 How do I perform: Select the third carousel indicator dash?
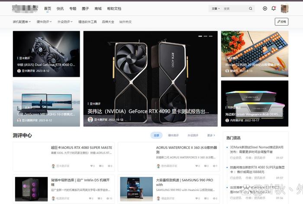point(211,36)
